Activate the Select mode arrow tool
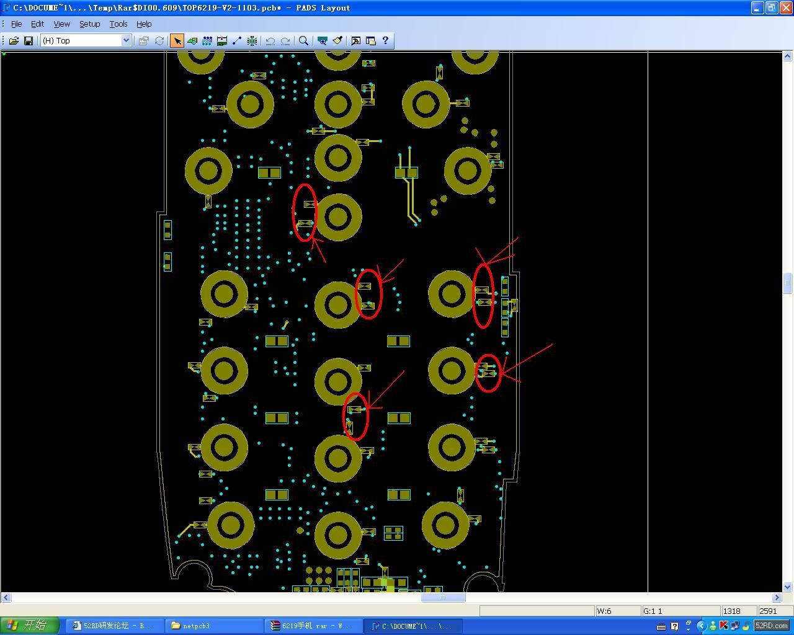The width and height of the screenshot is (794, 635). (177, 41)
